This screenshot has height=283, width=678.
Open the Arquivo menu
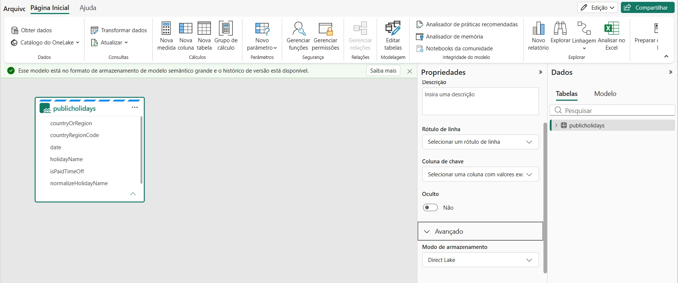[x=14, y=9]
